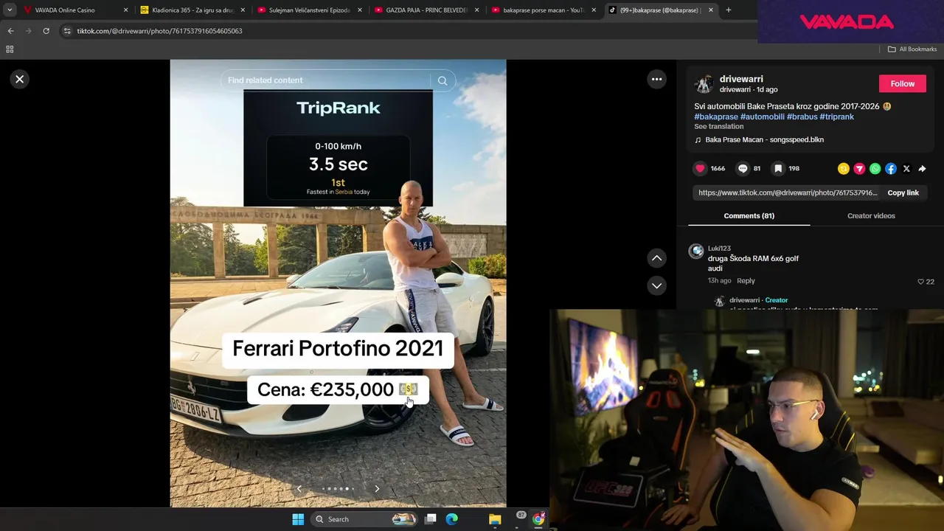The height and width of the screenshot is (531, 944).
Task: Click See translation
Action: pyautogui.click(x=718, y=126)
